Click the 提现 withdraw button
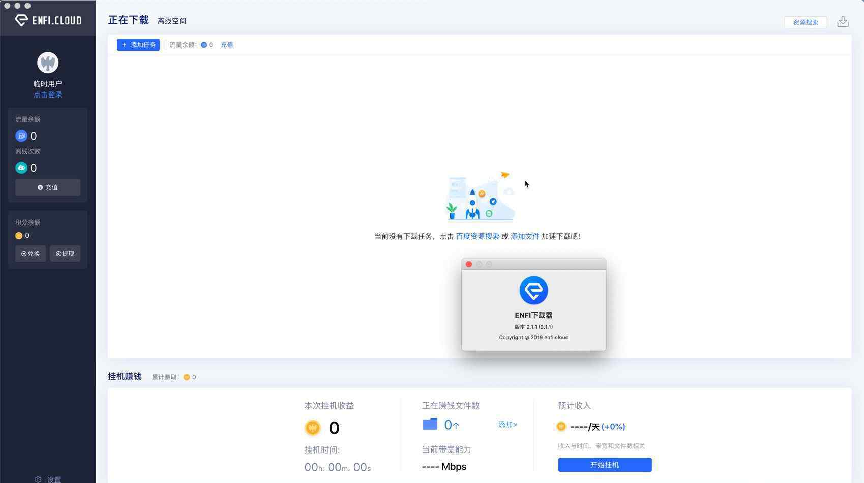864x483 pixels. (x=65, y=254)
